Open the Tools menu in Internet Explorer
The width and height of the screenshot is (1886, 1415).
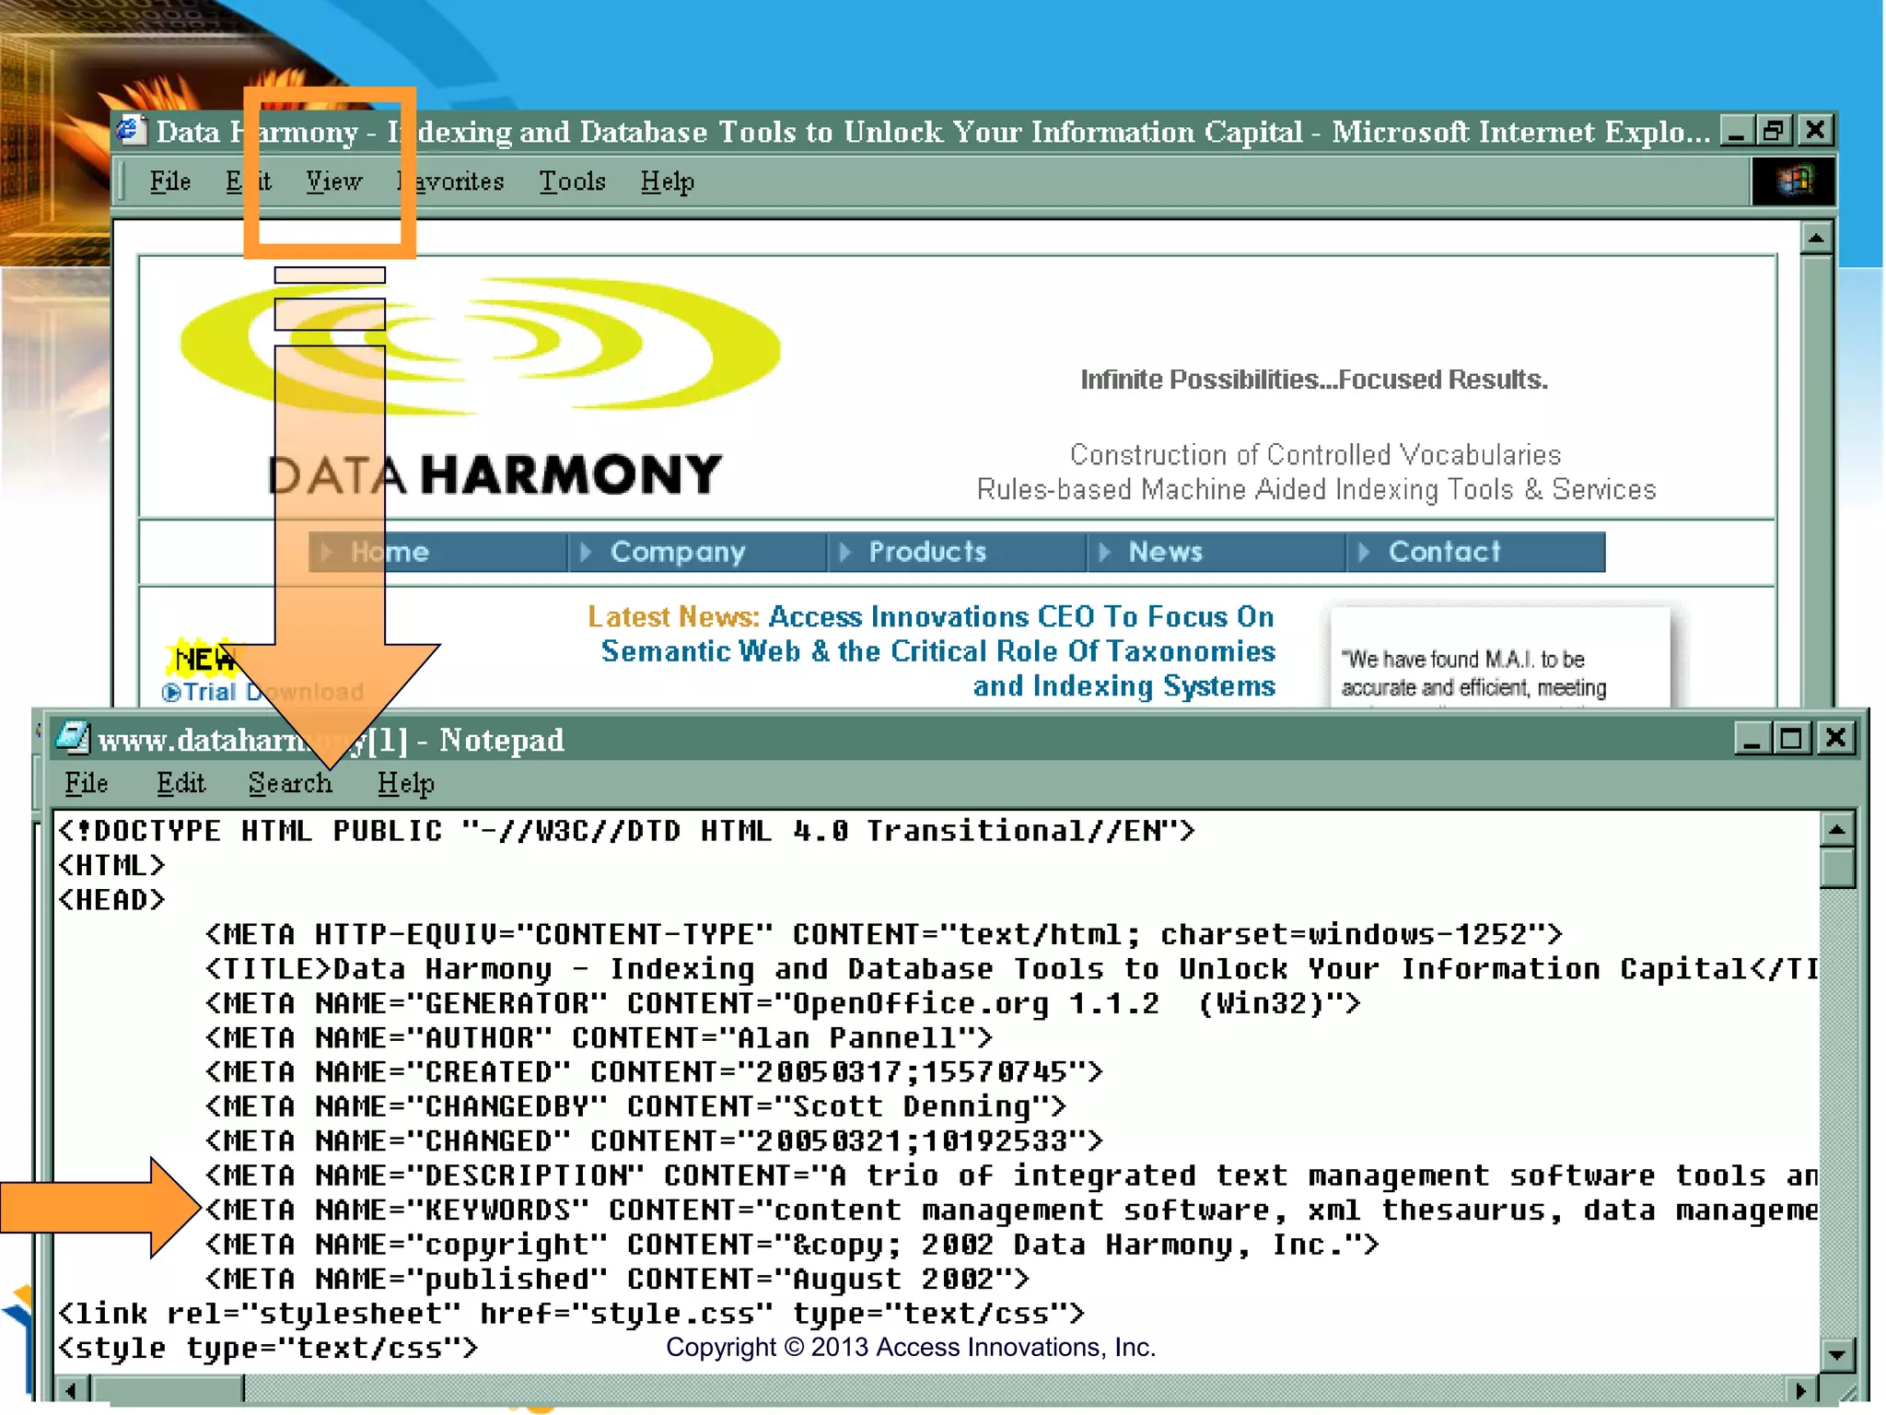(x=572, y=181)
